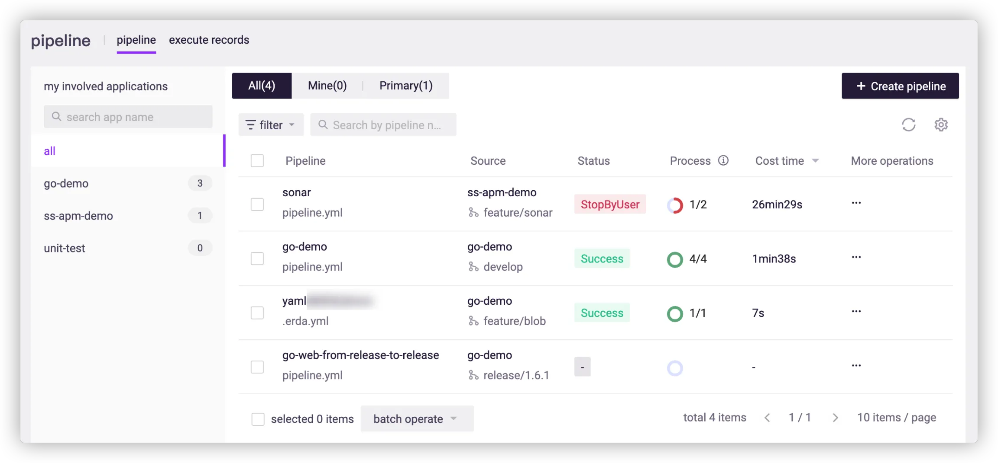Select go-demo in the applications list
This screenshot has height=463, width=998.
(66, 183)
